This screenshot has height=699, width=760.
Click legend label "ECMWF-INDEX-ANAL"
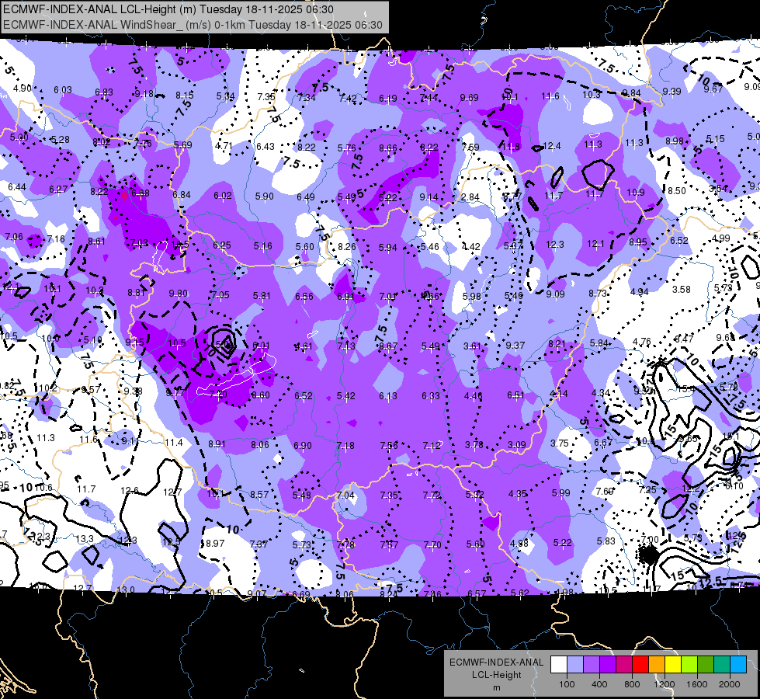click(x=496, y=662)
